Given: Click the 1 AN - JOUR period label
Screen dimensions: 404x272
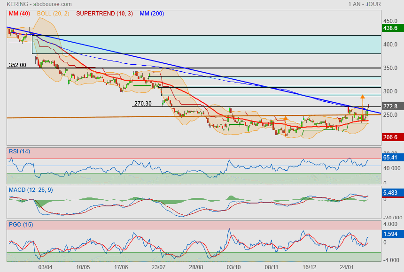Looking at the screenshot, I should pyautogui.click(x=365, y=4).
